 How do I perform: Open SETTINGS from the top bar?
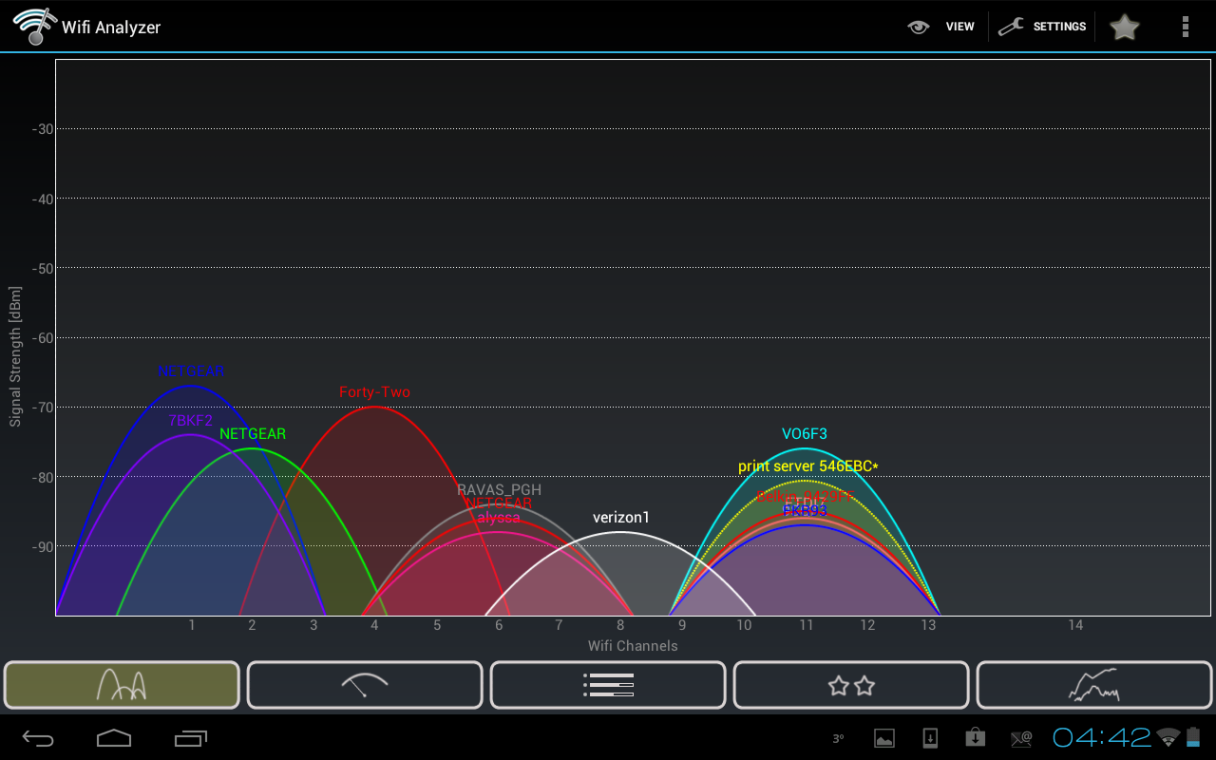pos(1042,27)
